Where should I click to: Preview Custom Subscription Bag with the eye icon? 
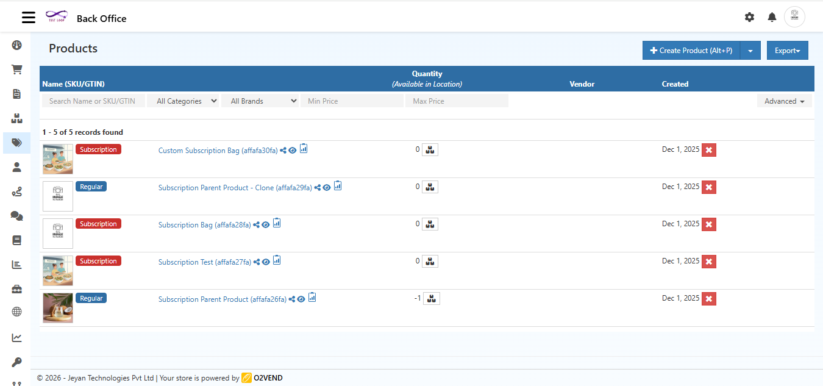(x=293, y=149)
